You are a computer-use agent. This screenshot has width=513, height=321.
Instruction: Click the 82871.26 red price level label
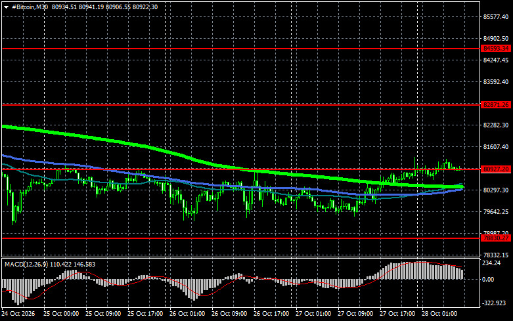point(496,105)
